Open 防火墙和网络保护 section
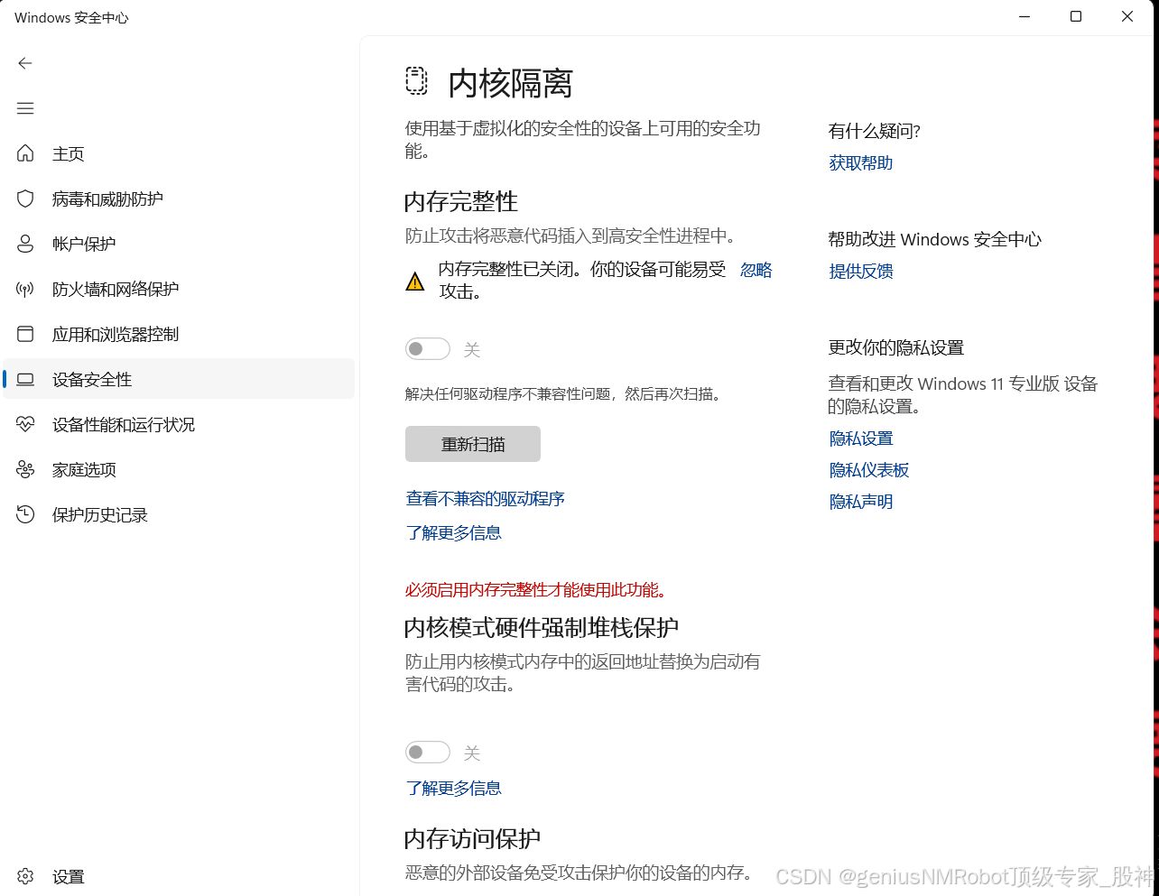Image resolution: width=1159 pixels, height=896 pixels. [x=179, y=289]
